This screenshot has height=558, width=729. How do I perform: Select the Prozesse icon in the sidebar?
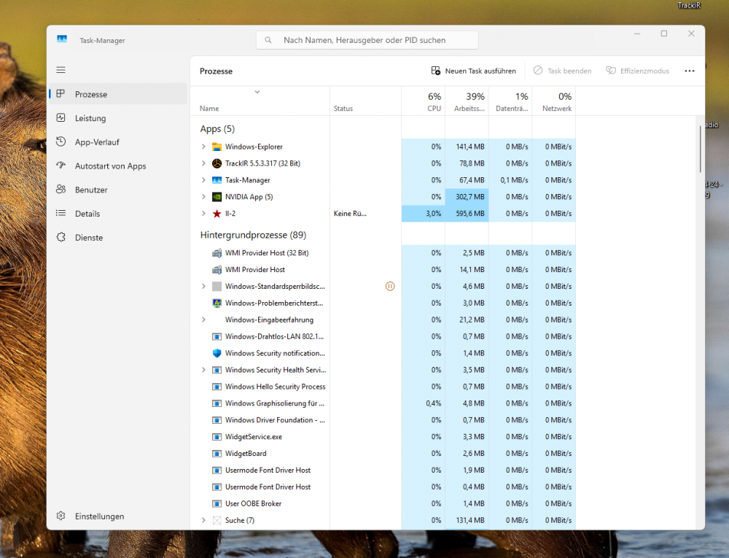coord(61,93)
